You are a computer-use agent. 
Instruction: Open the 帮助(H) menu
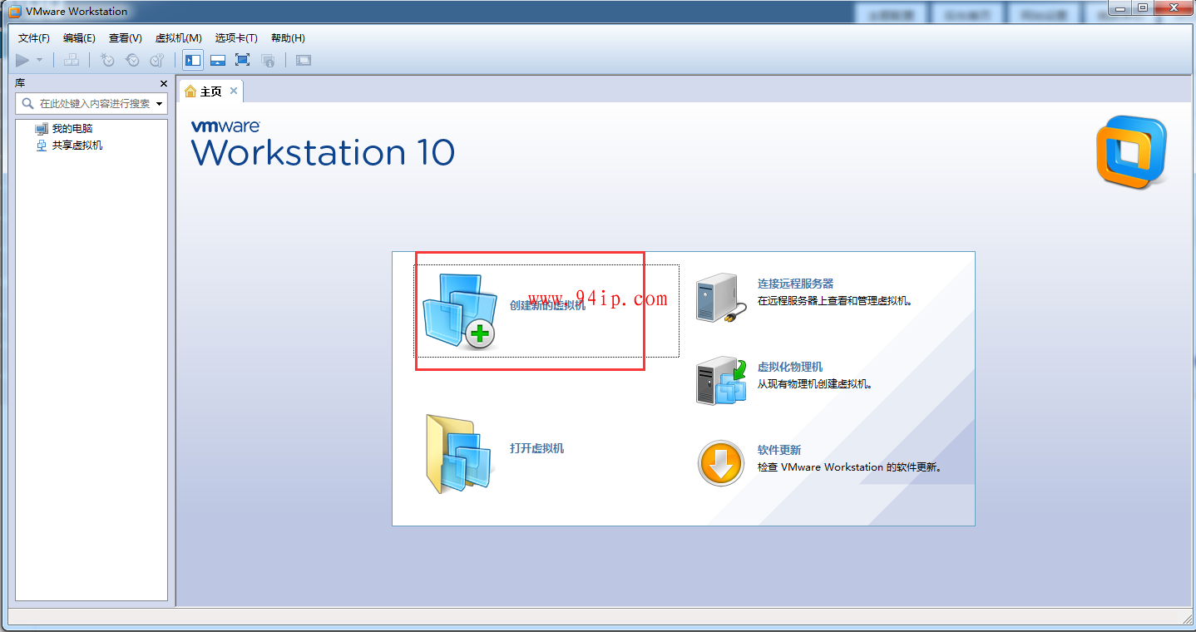click(x=288, y=38)
